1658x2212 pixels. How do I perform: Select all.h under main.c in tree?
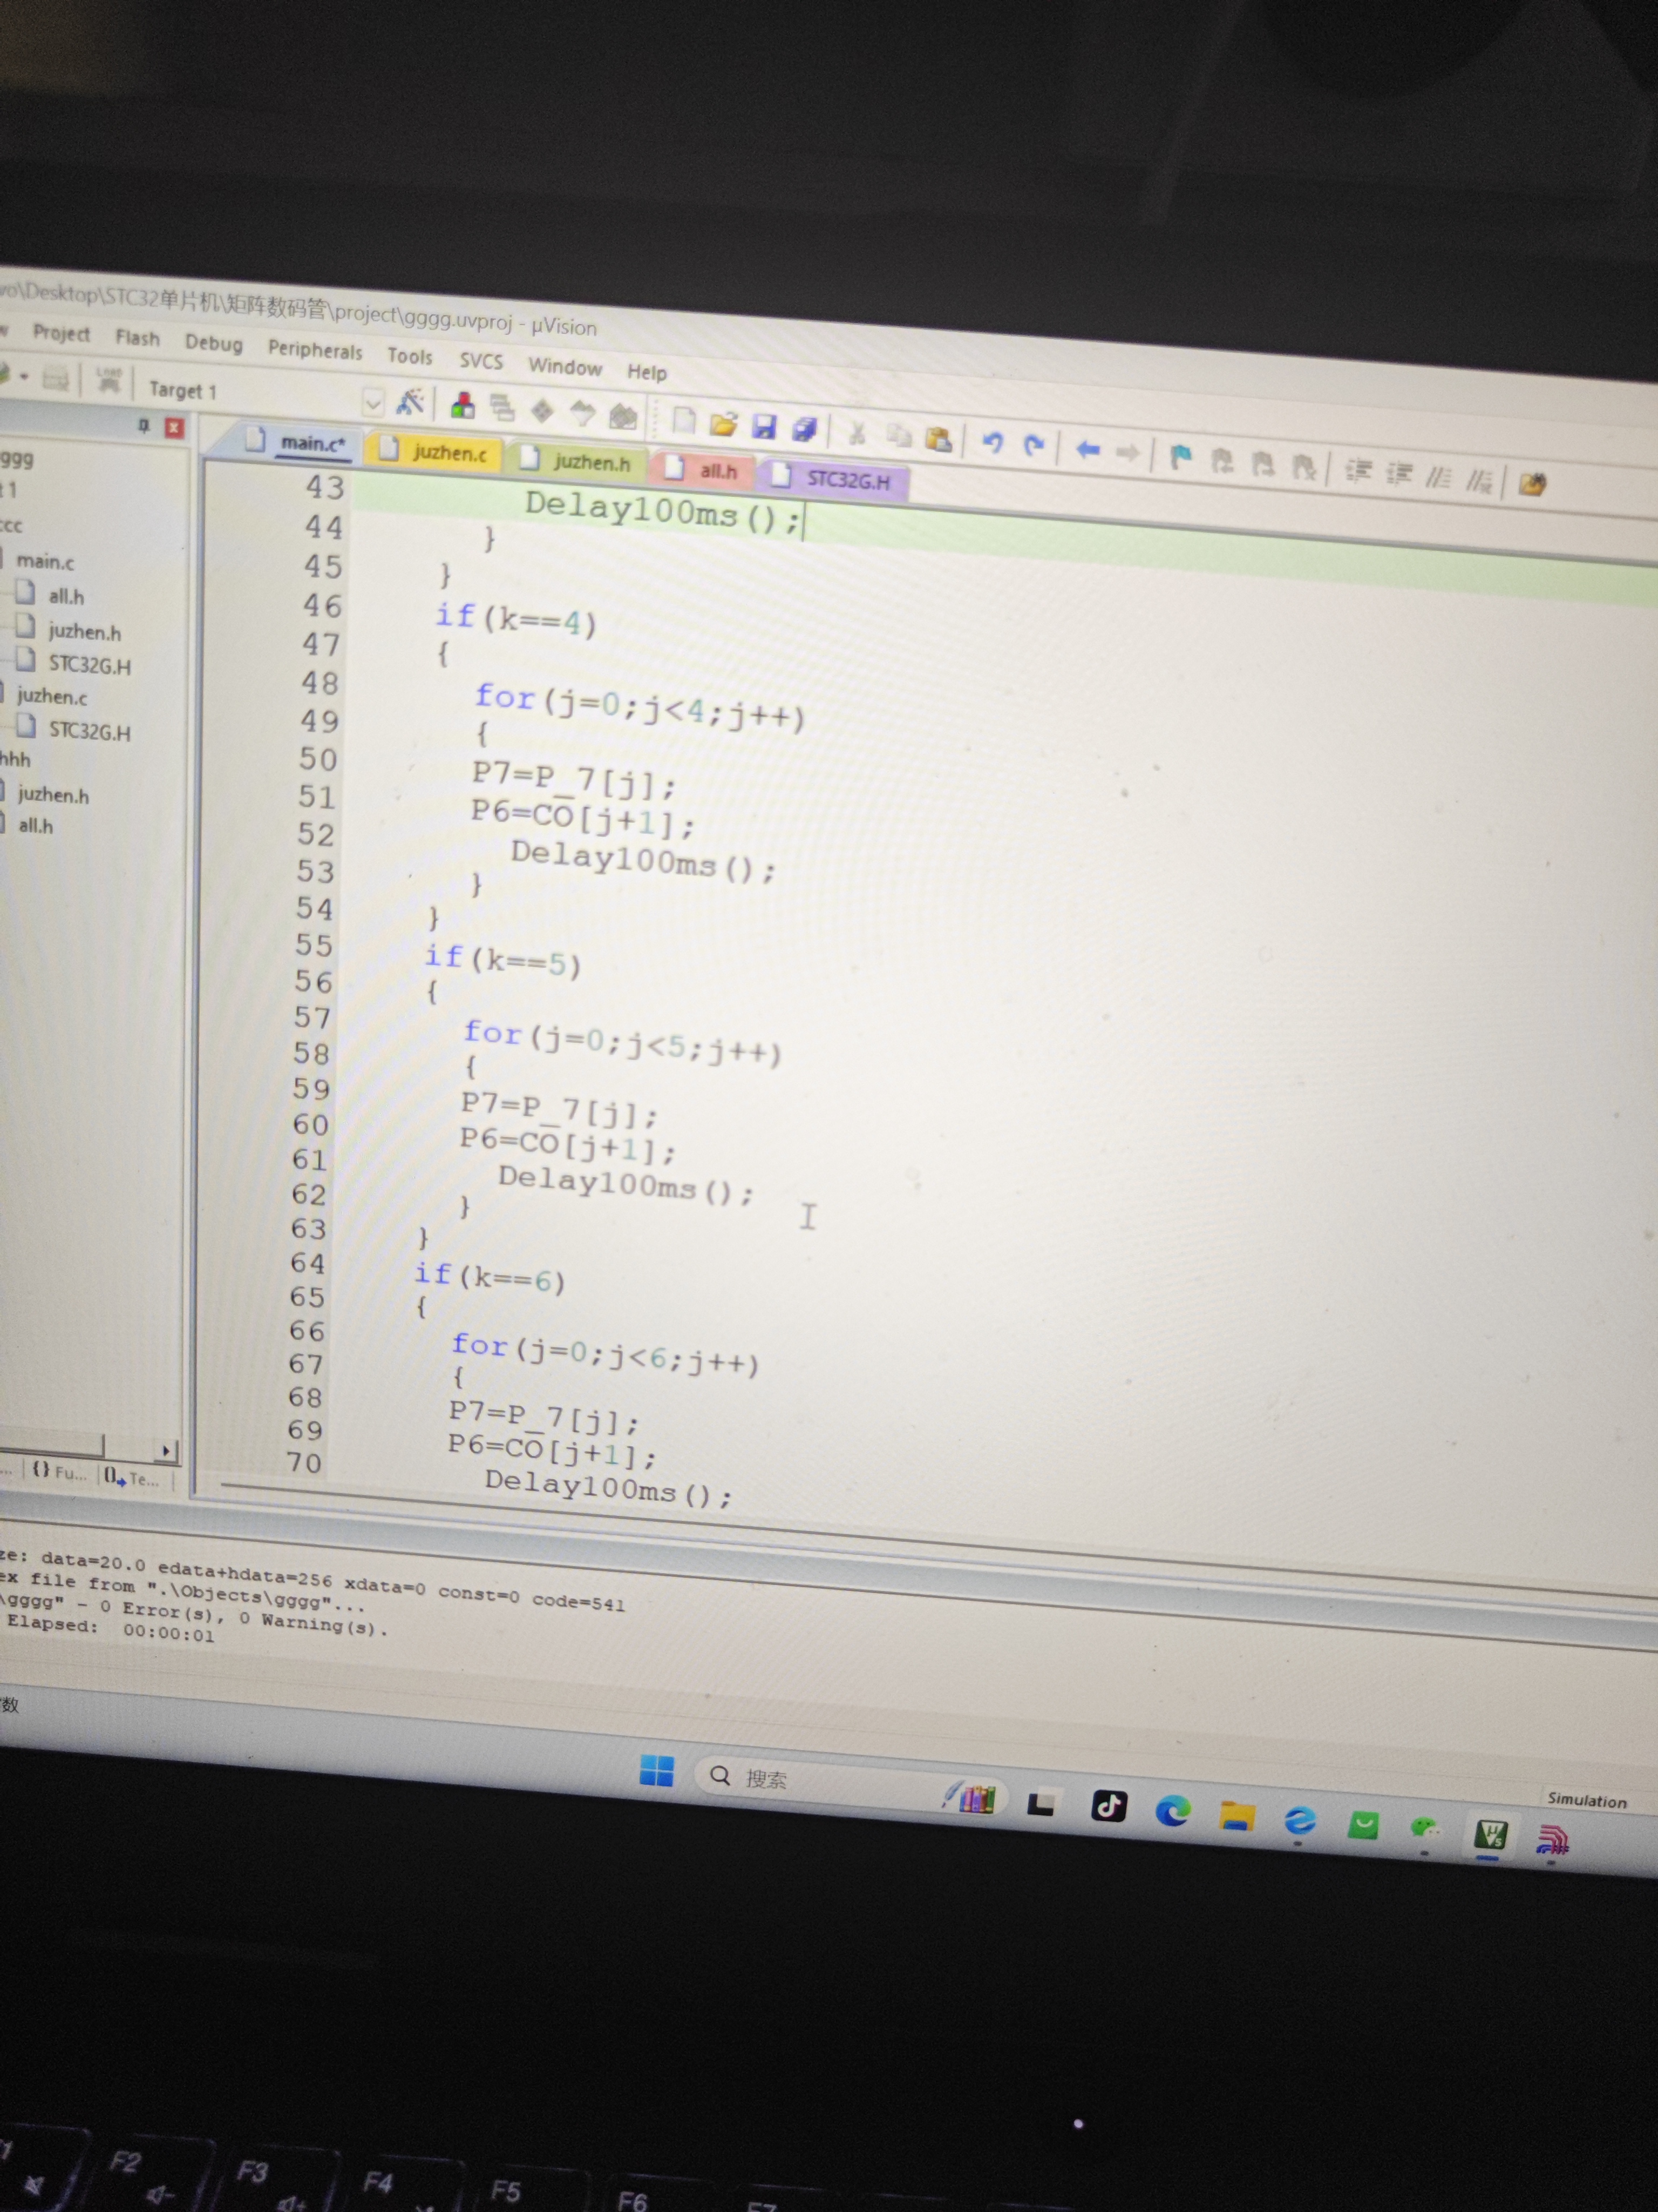66,597
